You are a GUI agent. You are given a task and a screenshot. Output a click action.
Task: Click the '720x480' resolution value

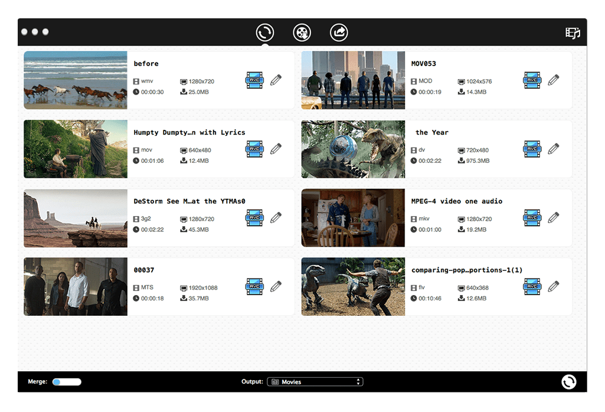478,150
